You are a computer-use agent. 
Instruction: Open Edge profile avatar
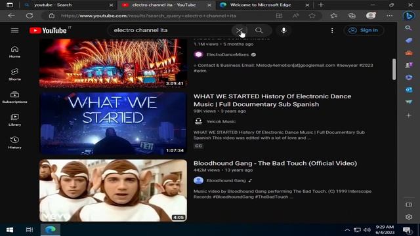[371, 16]
